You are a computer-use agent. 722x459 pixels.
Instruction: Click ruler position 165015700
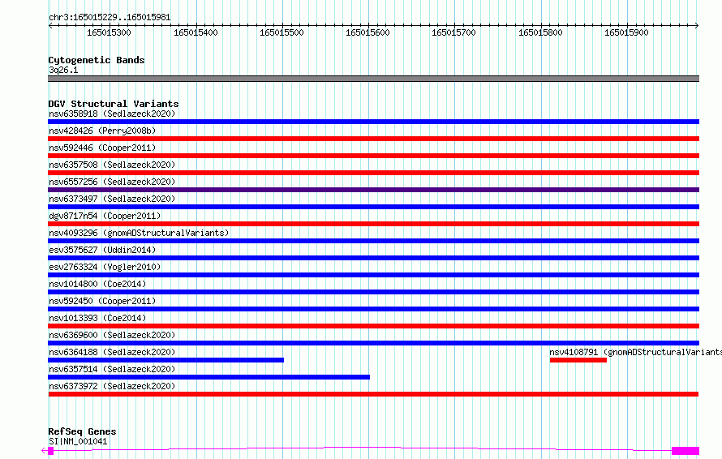pos(453,32)
